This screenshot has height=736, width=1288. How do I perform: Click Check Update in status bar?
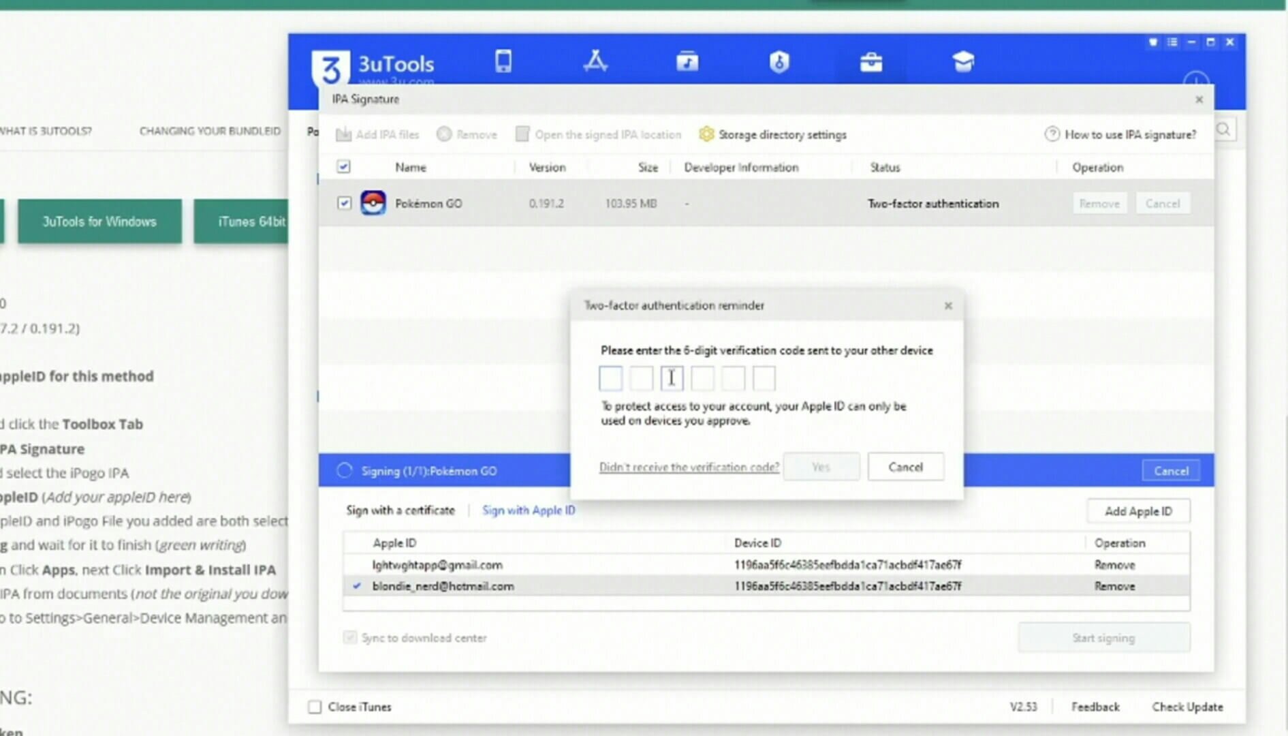tap(1187, 707)
